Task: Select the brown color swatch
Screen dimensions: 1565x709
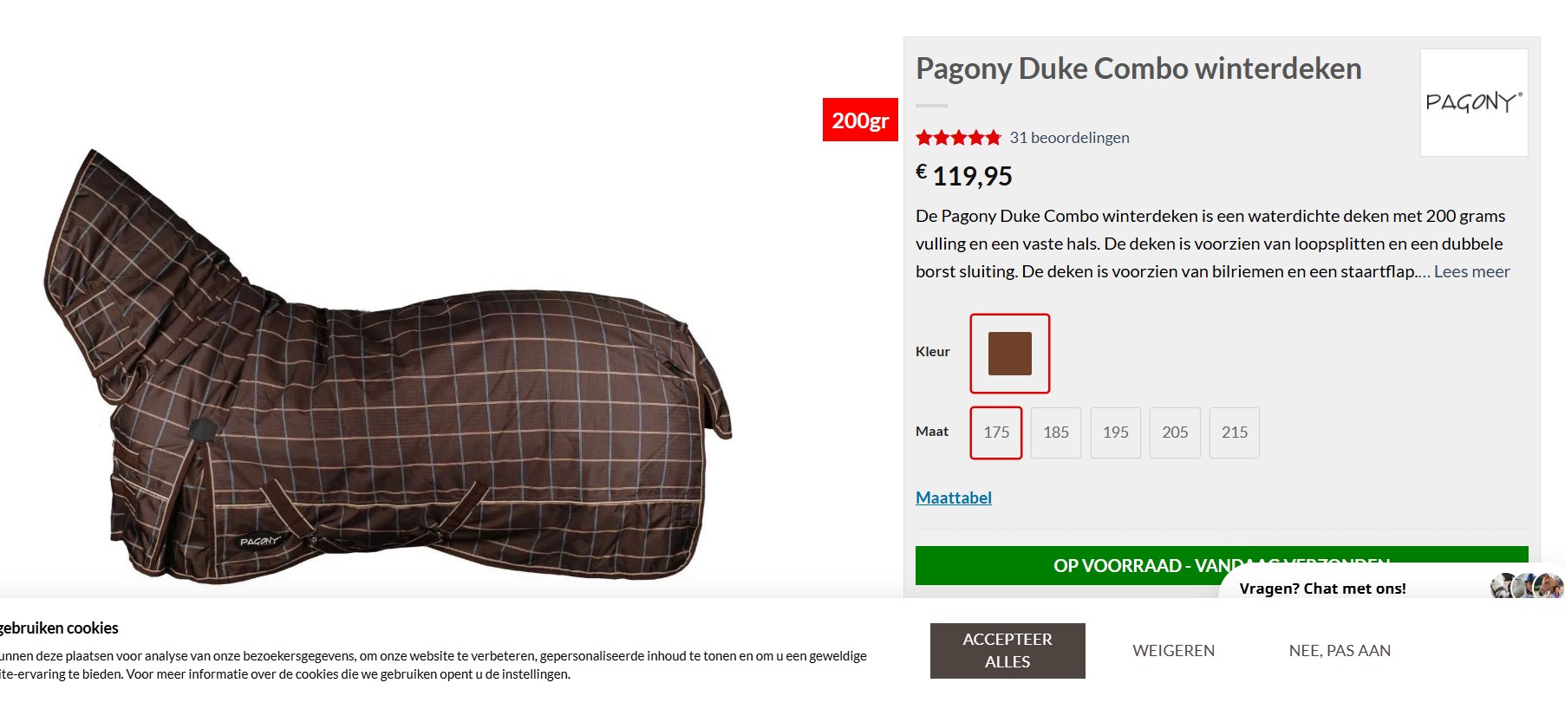Action: (1010, 354)
